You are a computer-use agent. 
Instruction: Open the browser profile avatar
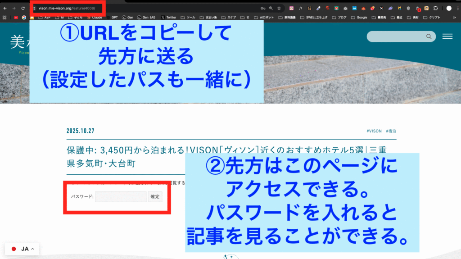tap(448, 8)
